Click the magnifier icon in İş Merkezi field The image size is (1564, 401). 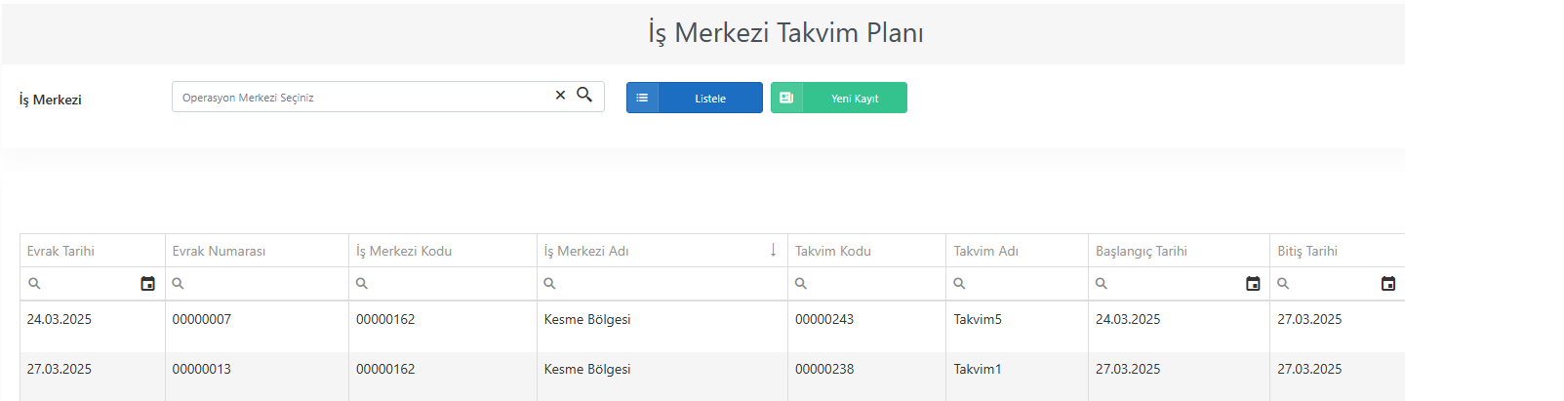pos(584,95)
